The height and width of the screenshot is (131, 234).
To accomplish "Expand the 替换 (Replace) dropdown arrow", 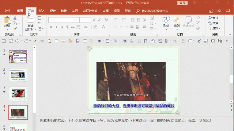I will (x=221, y=23).
